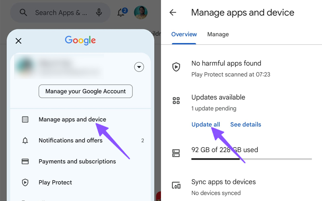Screen dimensions: 322x201
Task: Switch to the Overview tab
Action: [x=184, y=34]
